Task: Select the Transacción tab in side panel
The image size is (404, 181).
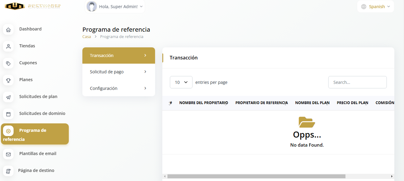Action: coord(118,56)
